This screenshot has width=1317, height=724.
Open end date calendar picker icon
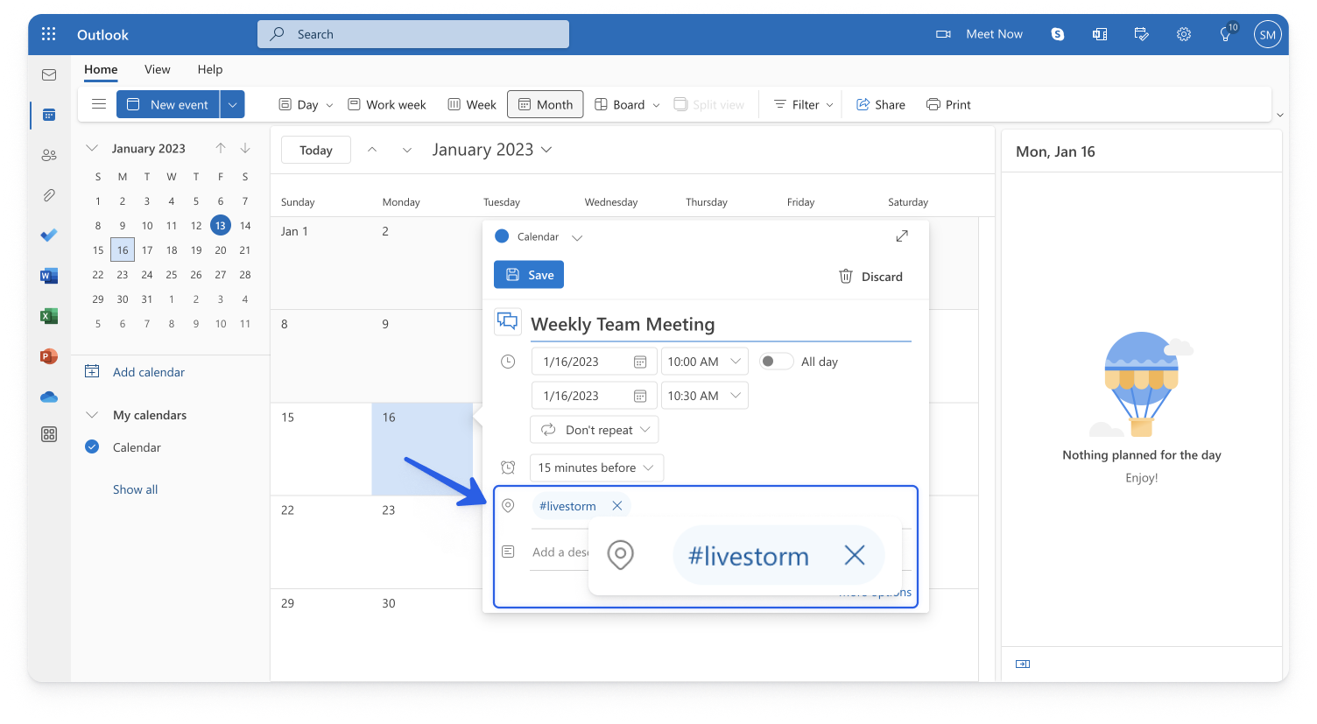tap(640, 396)
